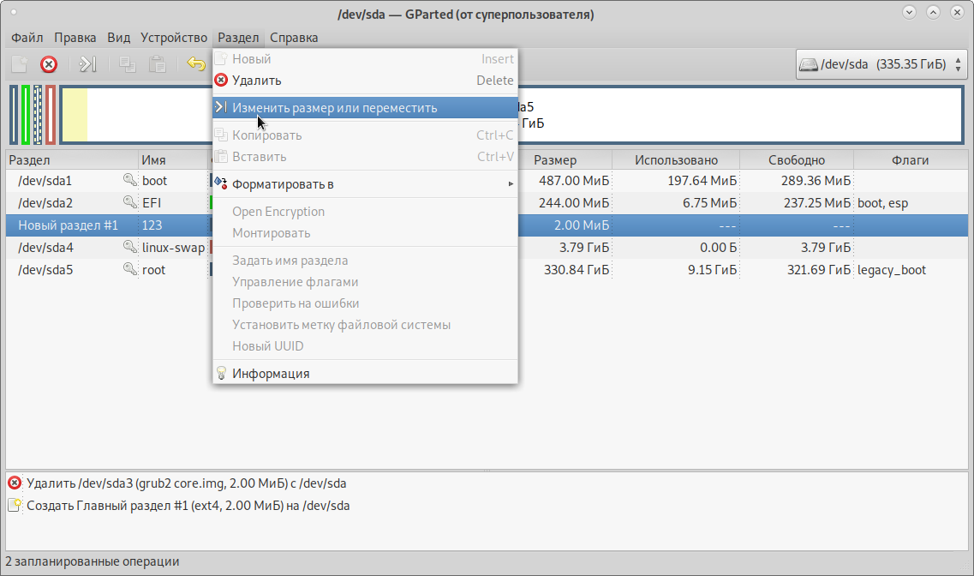
Task: Open the Вид menu
Action: (x=118, y=37)
